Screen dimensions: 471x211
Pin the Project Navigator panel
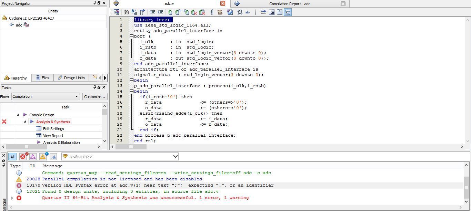95,3
